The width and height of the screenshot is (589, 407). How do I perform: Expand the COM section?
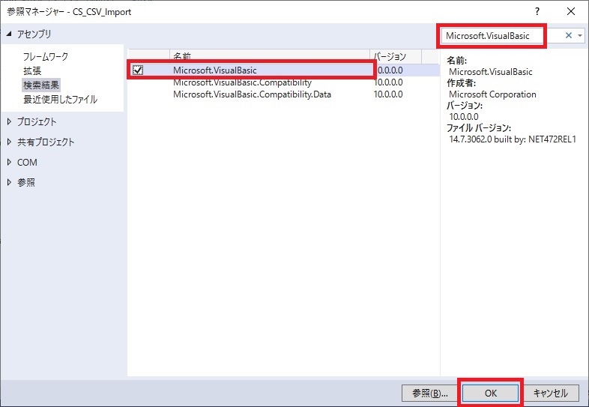pos(10,162)
